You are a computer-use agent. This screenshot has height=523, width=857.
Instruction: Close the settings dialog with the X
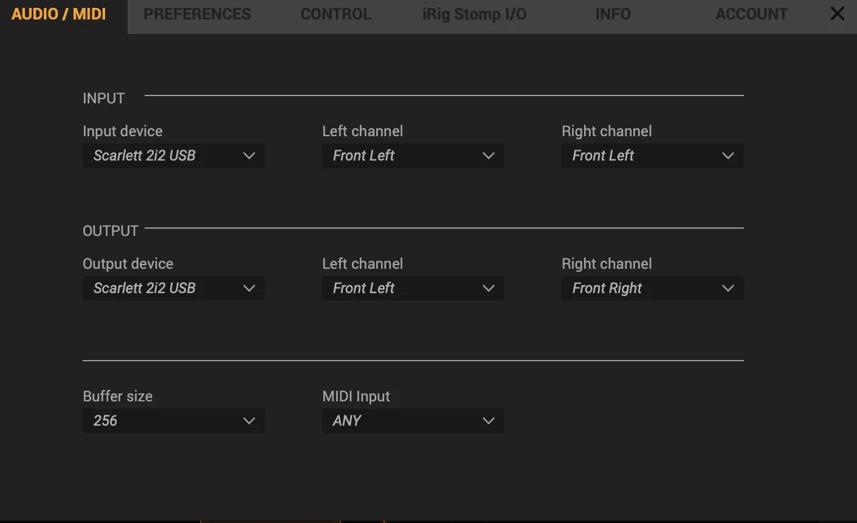tap(837, 13)
